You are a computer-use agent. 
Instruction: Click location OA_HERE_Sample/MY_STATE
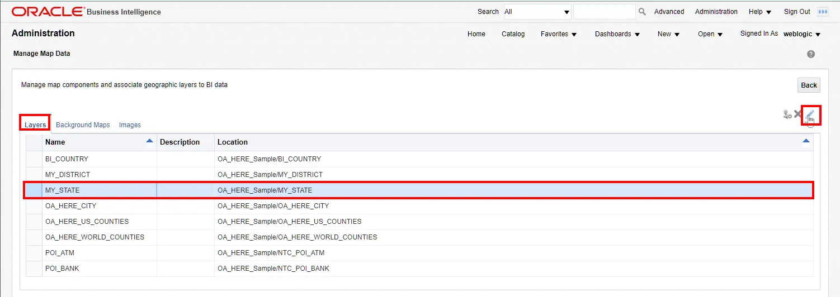(265, 190)
